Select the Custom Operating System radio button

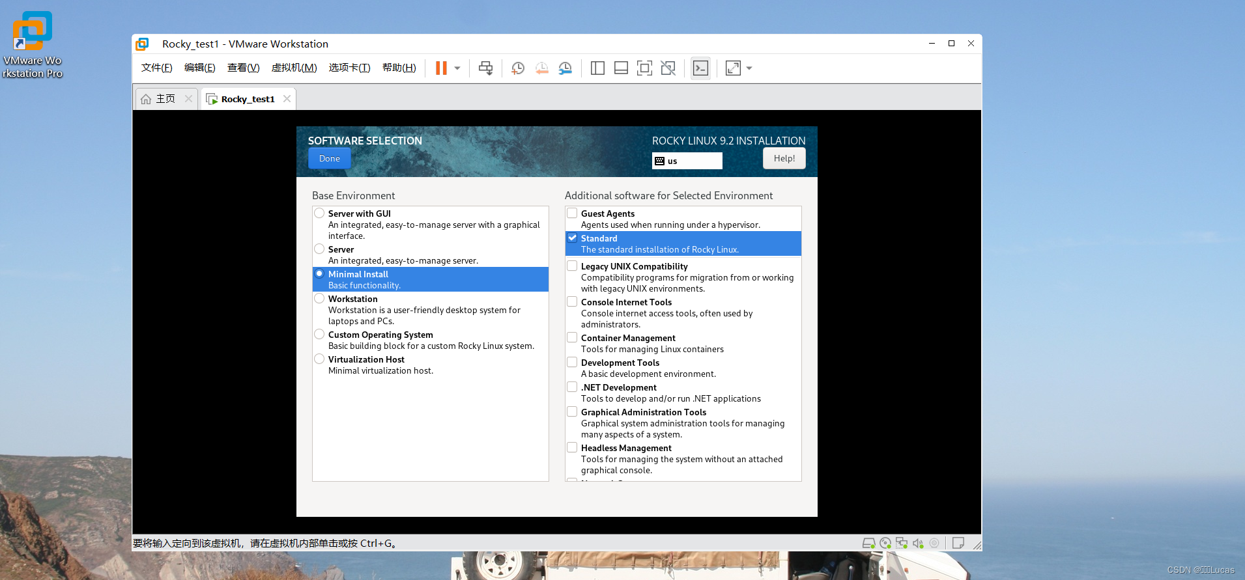pos(319,334)
